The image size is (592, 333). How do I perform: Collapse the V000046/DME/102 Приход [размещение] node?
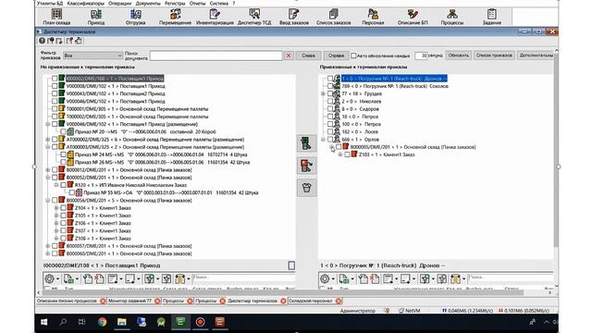pyautogui.click(x=48, y=124)
